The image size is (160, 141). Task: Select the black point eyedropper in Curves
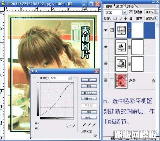point(84,125)
